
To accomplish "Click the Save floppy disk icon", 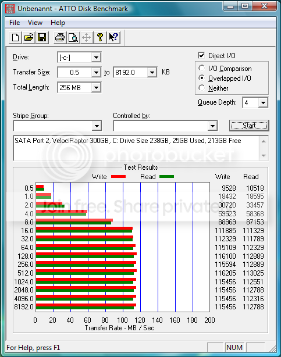I will [x=42, y=37].
